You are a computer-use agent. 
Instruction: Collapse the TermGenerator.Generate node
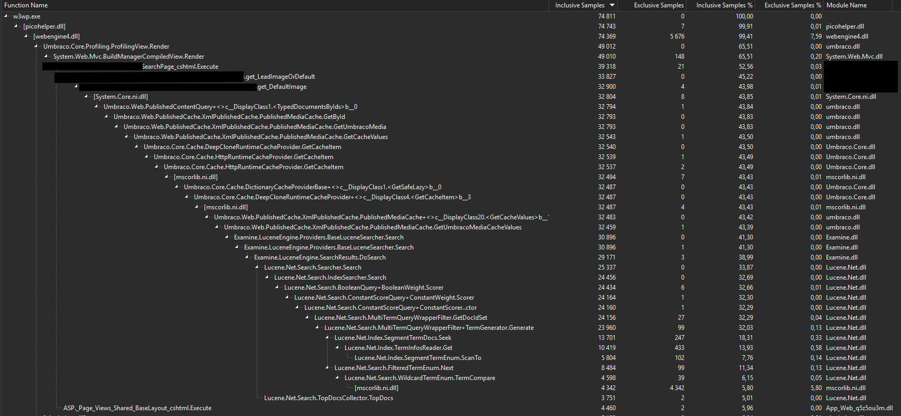point(318,328)
